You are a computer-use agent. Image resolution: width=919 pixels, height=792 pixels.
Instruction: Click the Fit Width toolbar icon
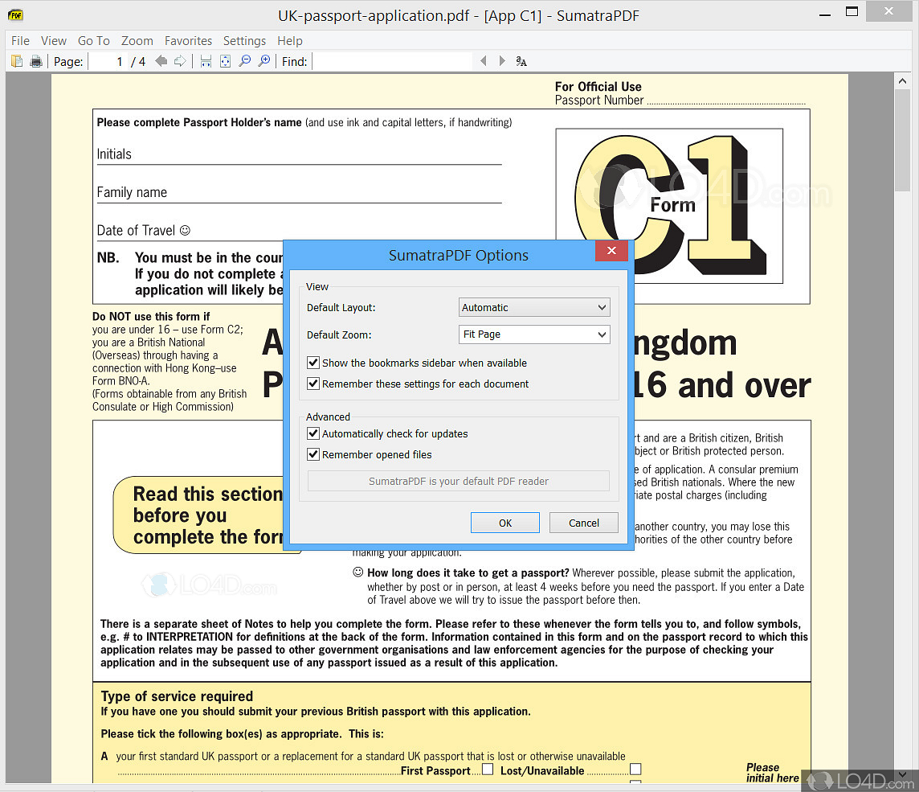point(206,61)
